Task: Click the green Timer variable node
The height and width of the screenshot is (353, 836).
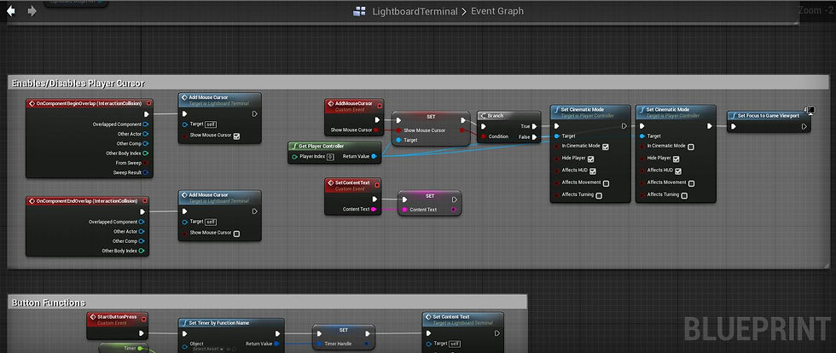Action: (x=125, y=348)
